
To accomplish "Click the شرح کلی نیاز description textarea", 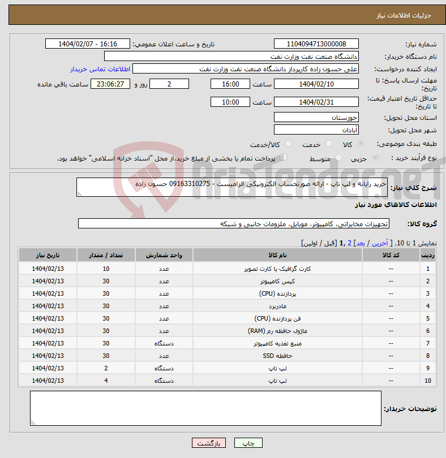I will pyautogui.click(x=232, y=187).
